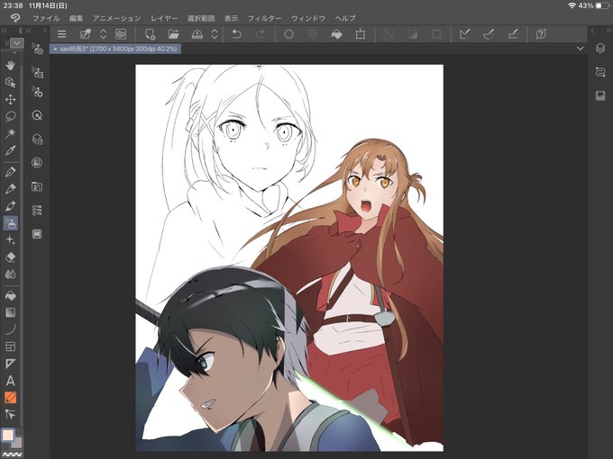Image resolution: width=613 pixels, height=459 pixels.
Task: Select the orange Correct Line tool
Action: click(11, 398)
